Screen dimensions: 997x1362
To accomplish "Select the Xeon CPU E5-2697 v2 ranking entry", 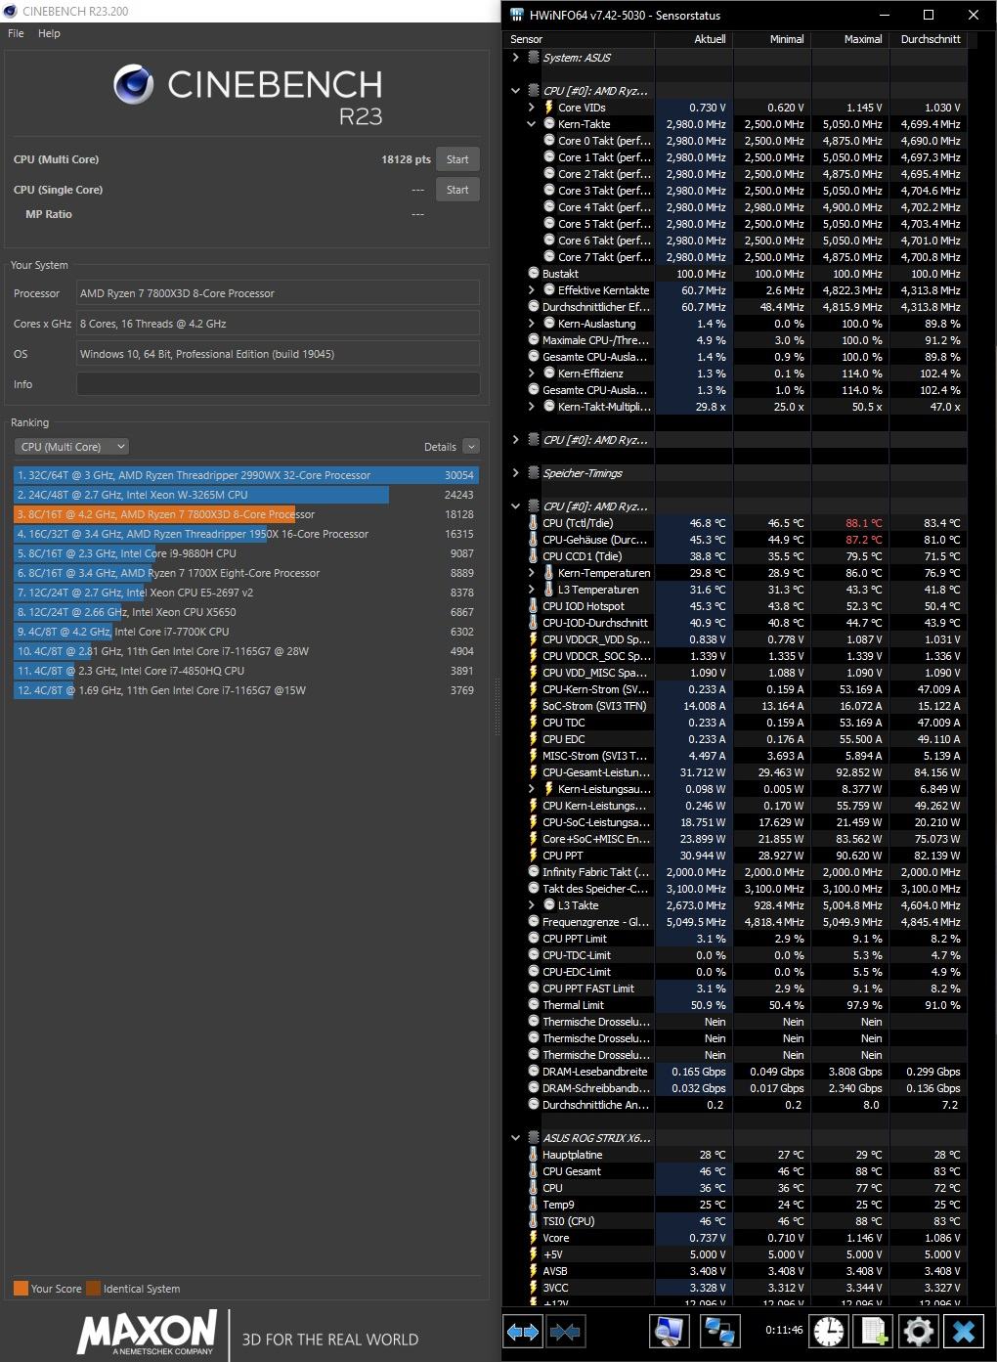I will pos(246,593).
